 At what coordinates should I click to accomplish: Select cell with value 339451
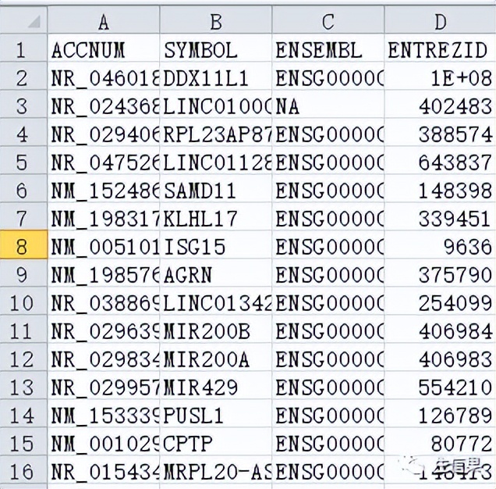click(x=441, y=216)
